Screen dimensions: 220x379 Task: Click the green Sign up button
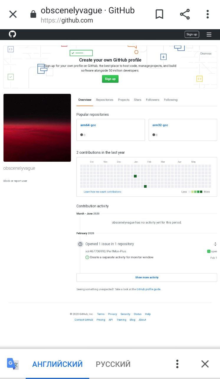point(110,79)
